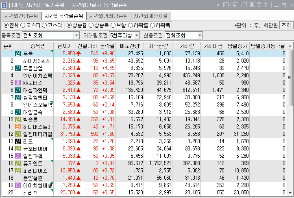
Task: Sort by 거래량 column header
Action: click(x=186, y=46)
